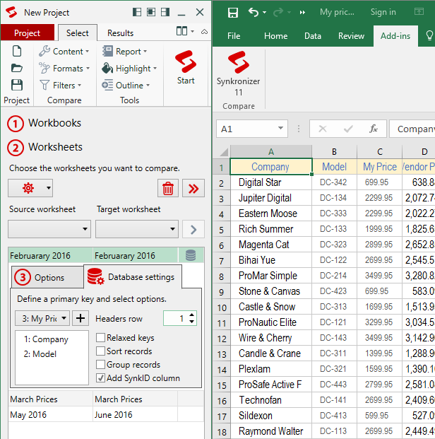Click the insert function fx icon
Viewport: 435px width, 439px height.
pyautogui.click(x=373, y=129)
